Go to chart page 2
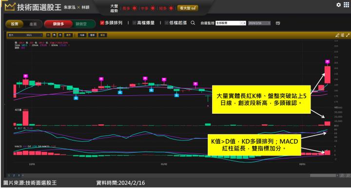This screenshot has width=351, height=189. (14, 175)
